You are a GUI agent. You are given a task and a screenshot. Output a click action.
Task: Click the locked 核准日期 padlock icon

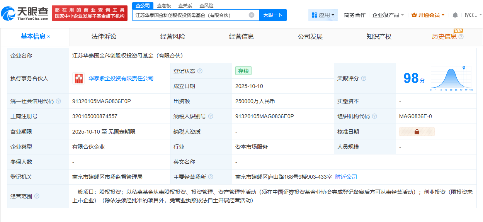417,132
